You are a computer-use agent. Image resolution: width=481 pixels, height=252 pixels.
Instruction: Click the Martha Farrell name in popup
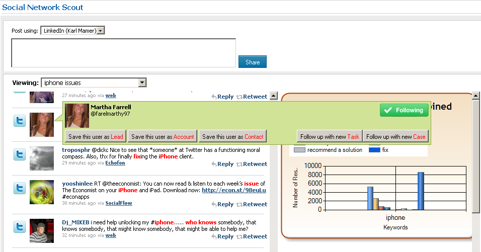(x=111, y=107)
